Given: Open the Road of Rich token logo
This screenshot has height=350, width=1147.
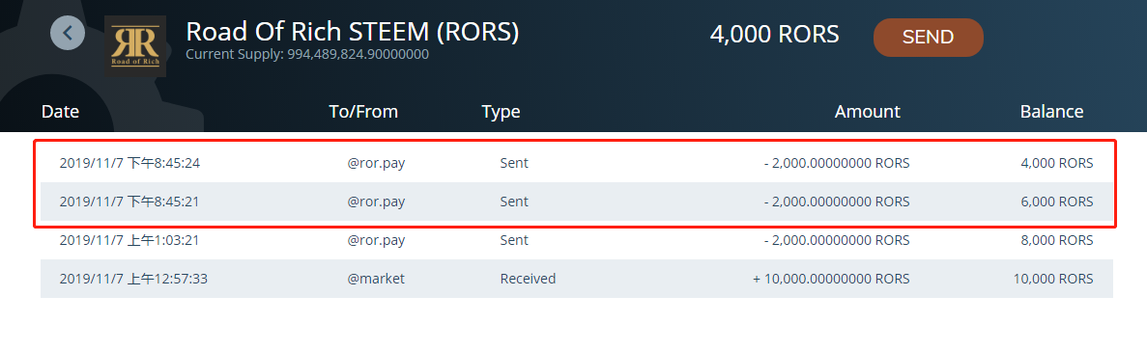Looking at the screenshot, I should click(x=134, y=46).
